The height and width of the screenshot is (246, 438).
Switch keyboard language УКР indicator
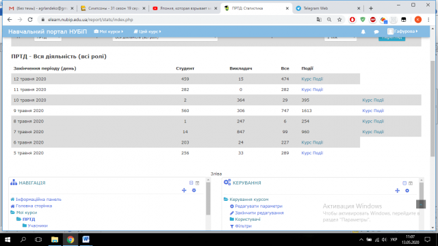pos(394,240)
